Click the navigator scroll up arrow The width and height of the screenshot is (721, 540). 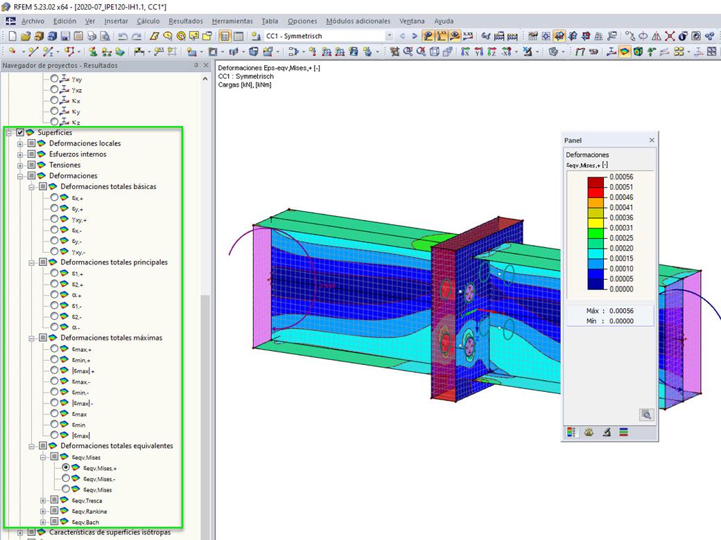[x=205, y=79]
